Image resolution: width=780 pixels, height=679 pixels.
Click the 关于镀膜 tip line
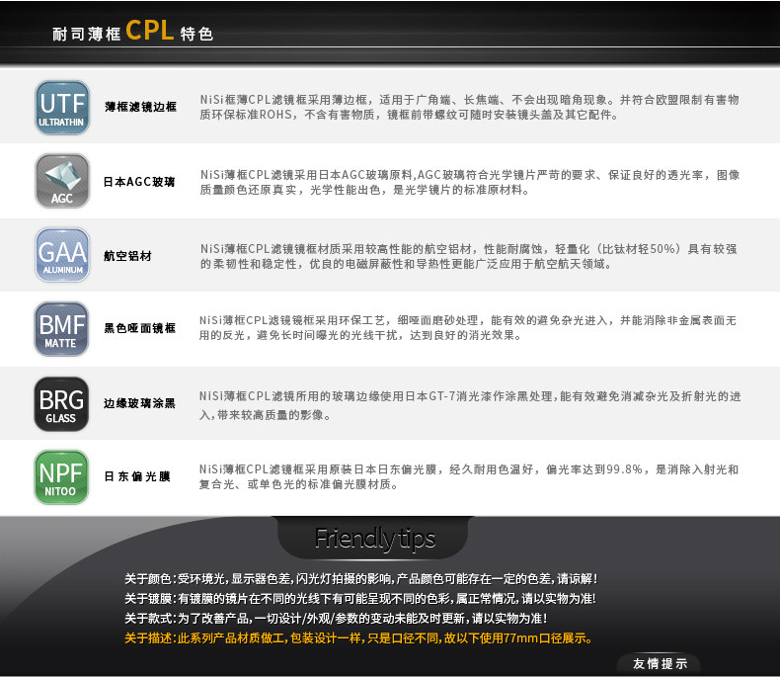(x=360, y=598)
